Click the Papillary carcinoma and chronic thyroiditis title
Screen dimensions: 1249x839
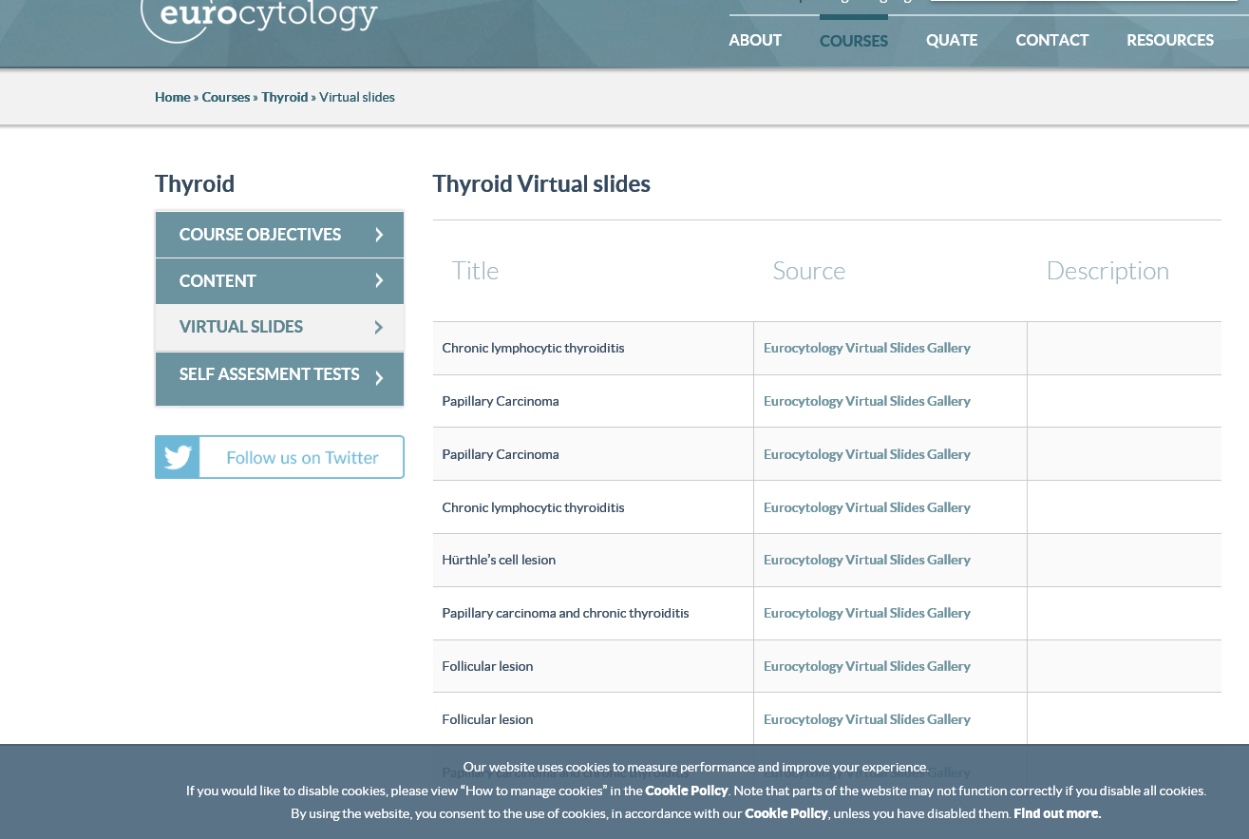click(x=565, y=613)
